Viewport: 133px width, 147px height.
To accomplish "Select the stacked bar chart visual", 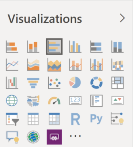I will point(12,47).
